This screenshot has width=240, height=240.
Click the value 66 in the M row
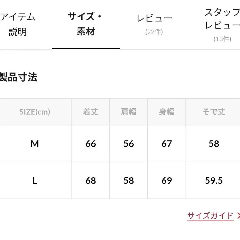tap(91, 143)
